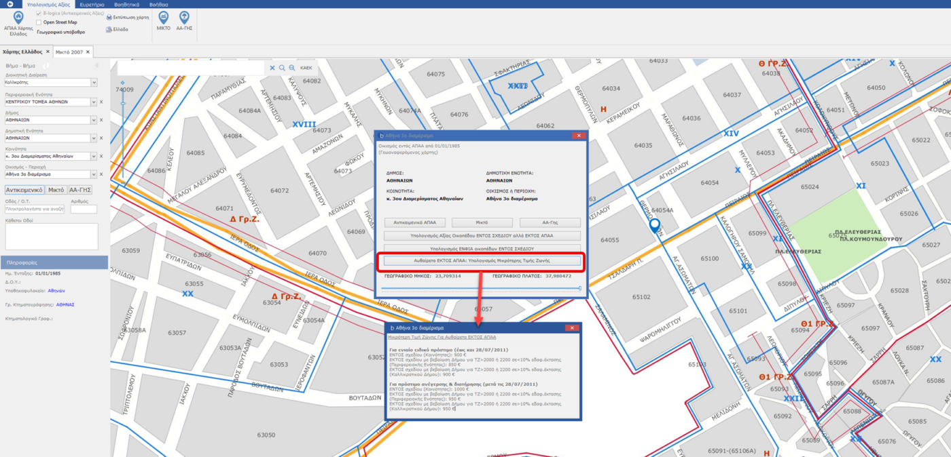Click the zoom-out magnifier icon beside ΚΑΕΚ
951x457 pixels.
pos(291,68)
